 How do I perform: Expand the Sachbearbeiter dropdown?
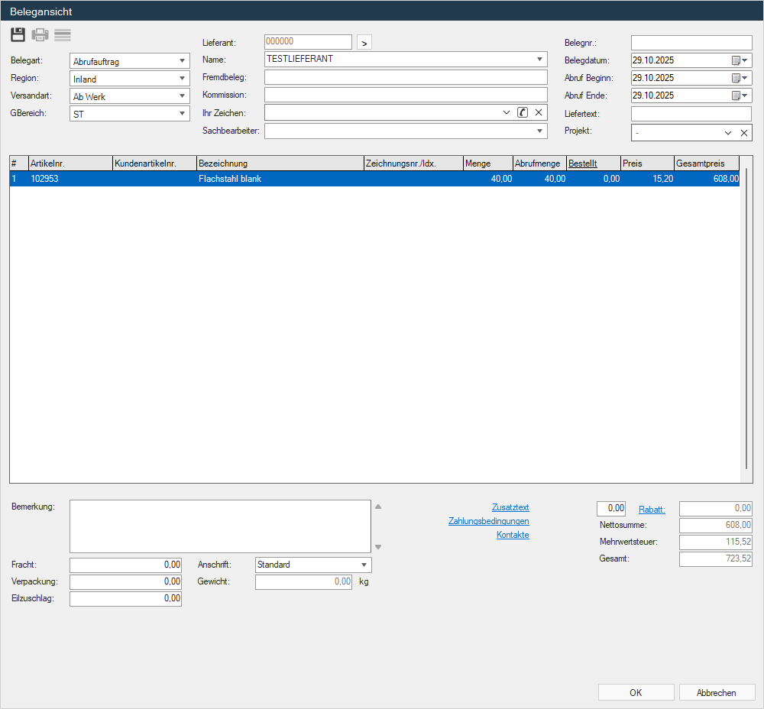pos(539,131)
